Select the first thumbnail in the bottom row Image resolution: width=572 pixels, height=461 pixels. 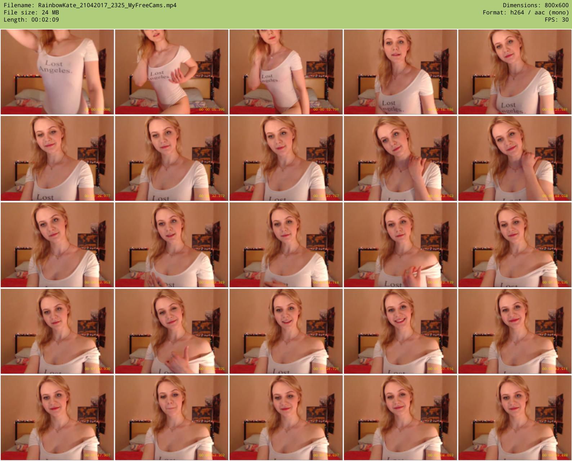(x=57, y=418)
